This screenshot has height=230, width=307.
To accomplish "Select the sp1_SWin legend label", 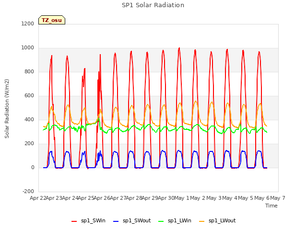I will click(x=93, y=220).
